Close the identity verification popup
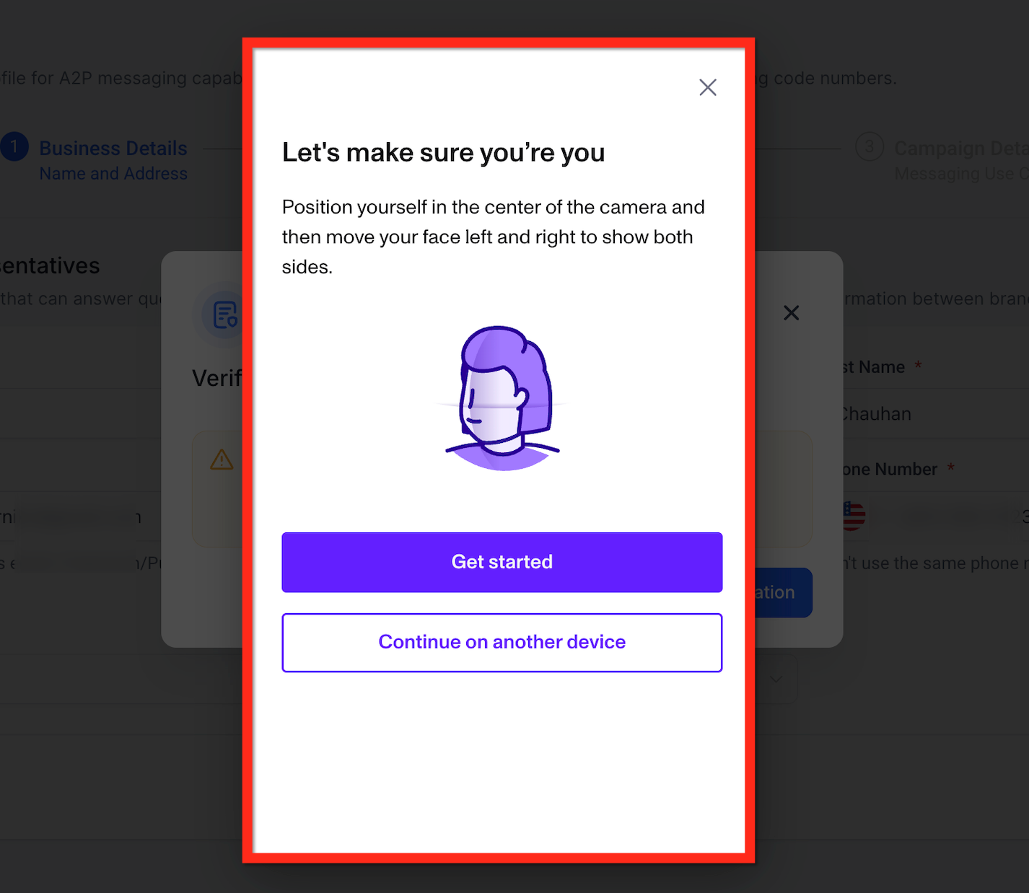 [x=708, y=87]
